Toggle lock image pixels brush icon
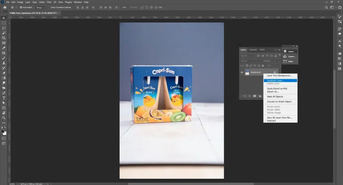 click(251, 66)
